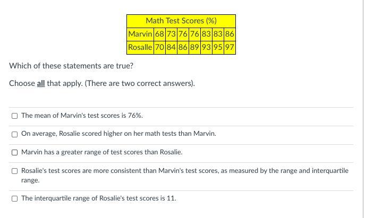Tick checkbox for Rosalie scored higher on average

pyautogui.click(x=14, y=134)
